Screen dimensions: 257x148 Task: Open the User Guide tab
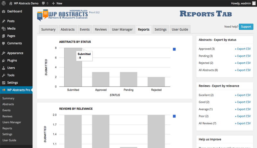(x=180, y=29)
